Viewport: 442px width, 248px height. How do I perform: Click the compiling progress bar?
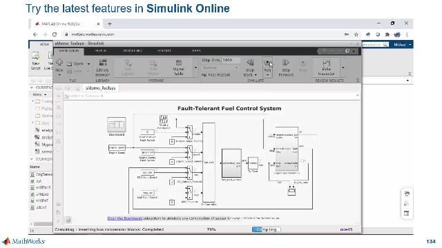click(266, 229)
